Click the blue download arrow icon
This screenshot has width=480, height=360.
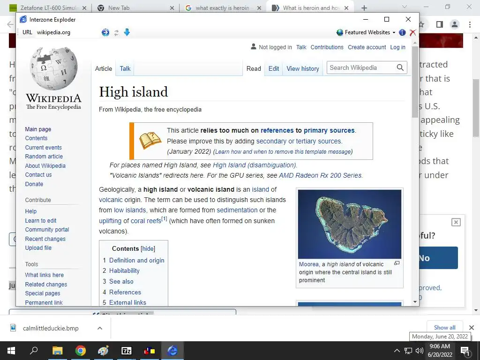coord(127,32)
